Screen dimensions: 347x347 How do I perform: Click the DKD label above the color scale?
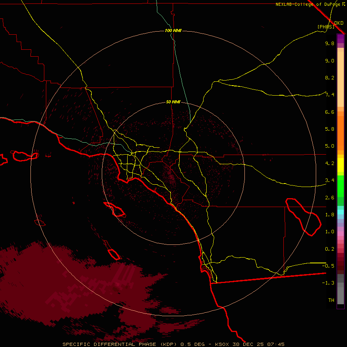point(339,23)
